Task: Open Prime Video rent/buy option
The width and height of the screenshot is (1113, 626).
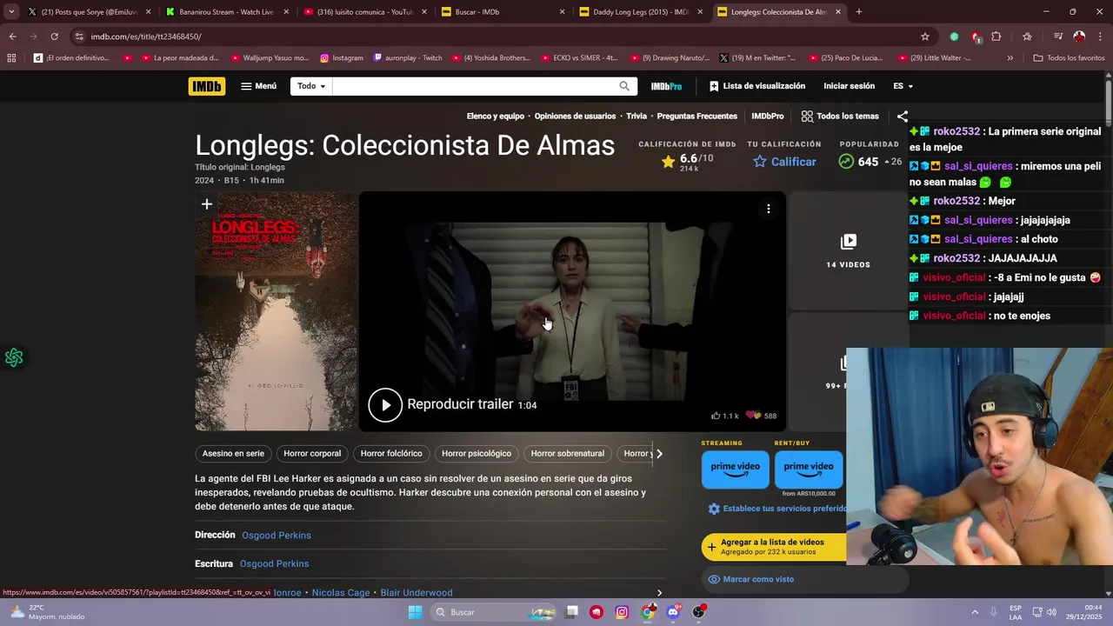Action: pos(809,469)
